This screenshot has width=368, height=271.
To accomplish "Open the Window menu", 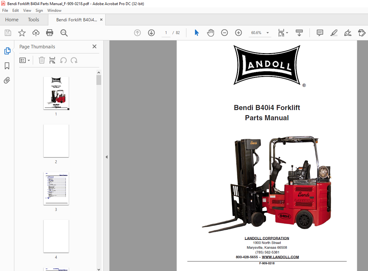I will (x=54, y=10).
